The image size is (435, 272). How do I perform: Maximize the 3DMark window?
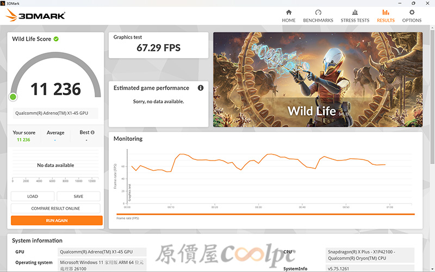click(413, 3)
